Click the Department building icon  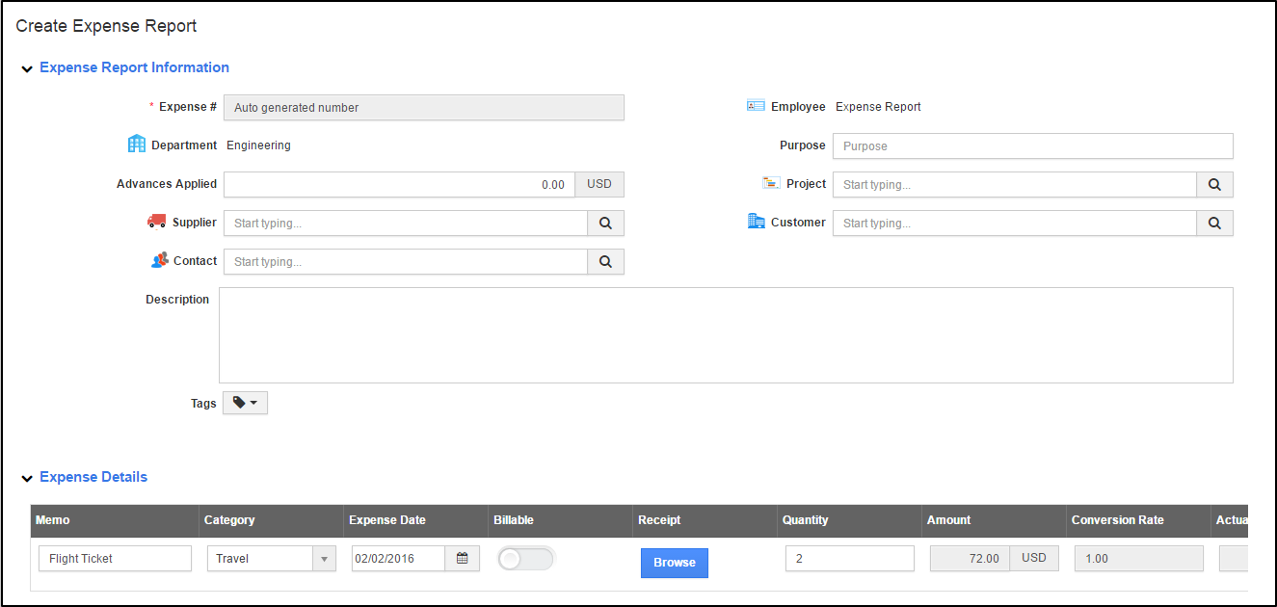point(137,145)
